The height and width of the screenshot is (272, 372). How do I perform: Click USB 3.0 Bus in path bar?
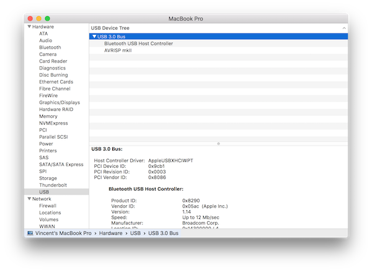coord(163,233)
